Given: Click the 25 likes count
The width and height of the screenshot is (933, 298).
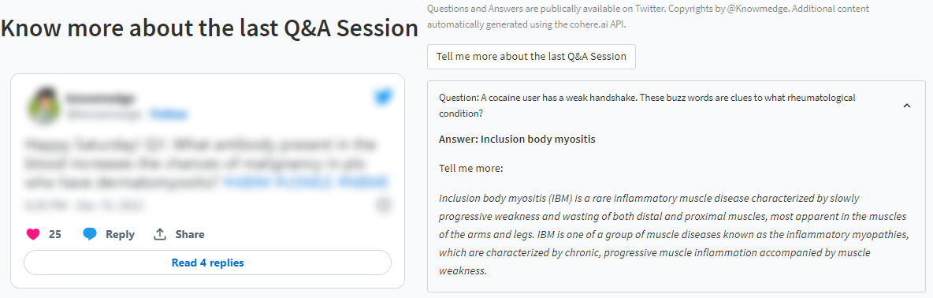Looking at the screenshot, I should [x=54, y=234].
